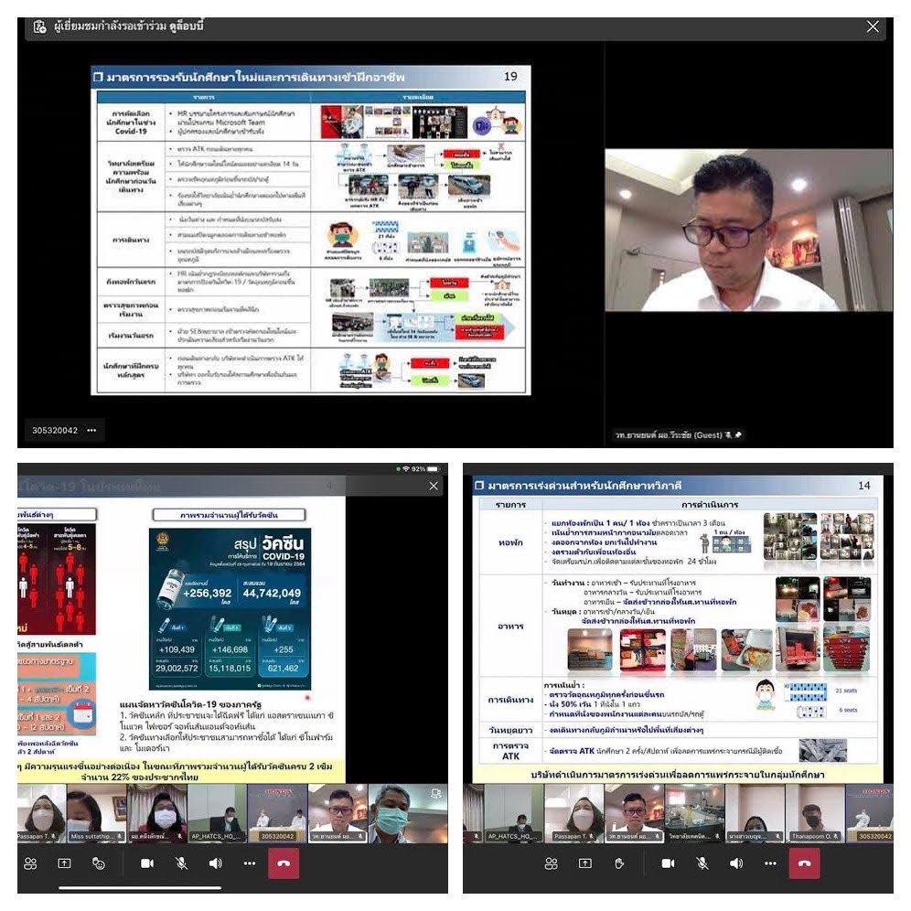Open options ellipsis next to 305320042 label
This screenshot has height=911, width=911.
pos(91,430)
